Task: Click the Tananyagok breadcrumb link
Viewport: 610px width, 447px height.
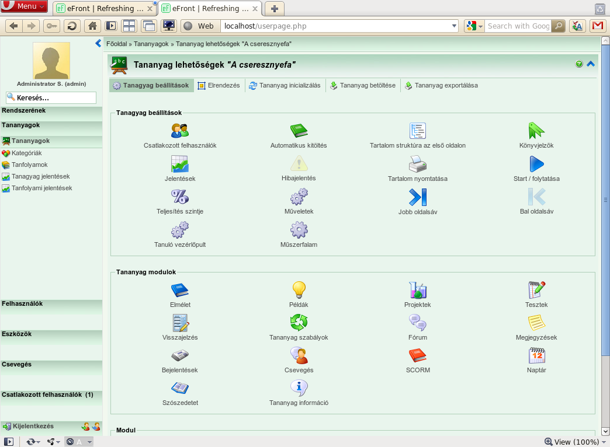Action: point(151,44)
